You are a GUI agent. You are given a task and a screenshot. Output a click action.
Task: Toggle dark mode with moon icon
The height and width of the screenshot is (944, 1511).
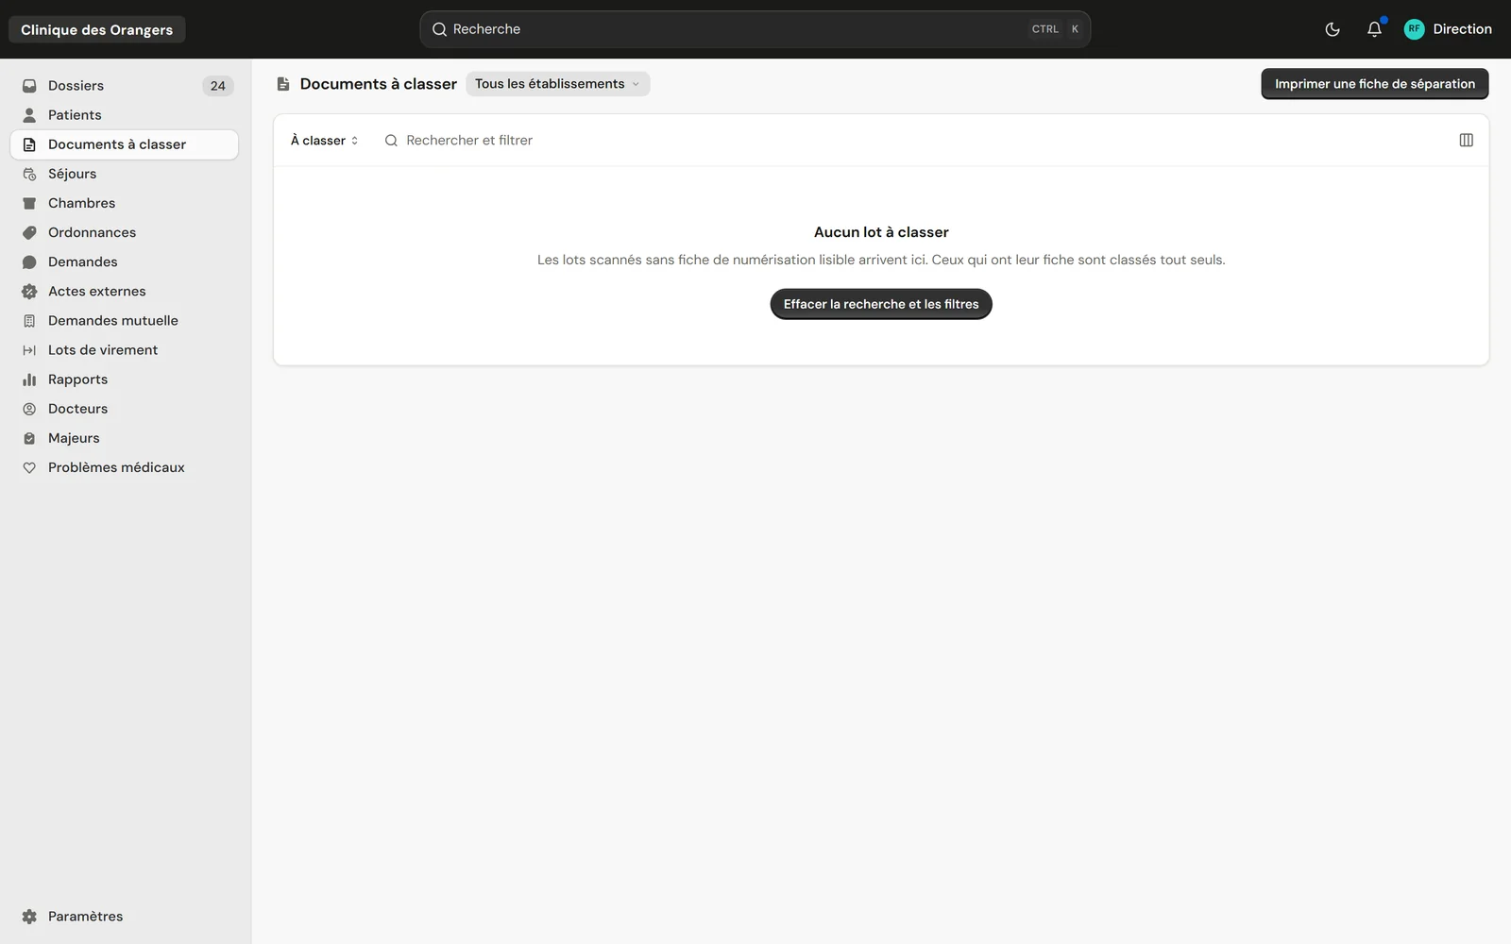tap(1333, 29)
